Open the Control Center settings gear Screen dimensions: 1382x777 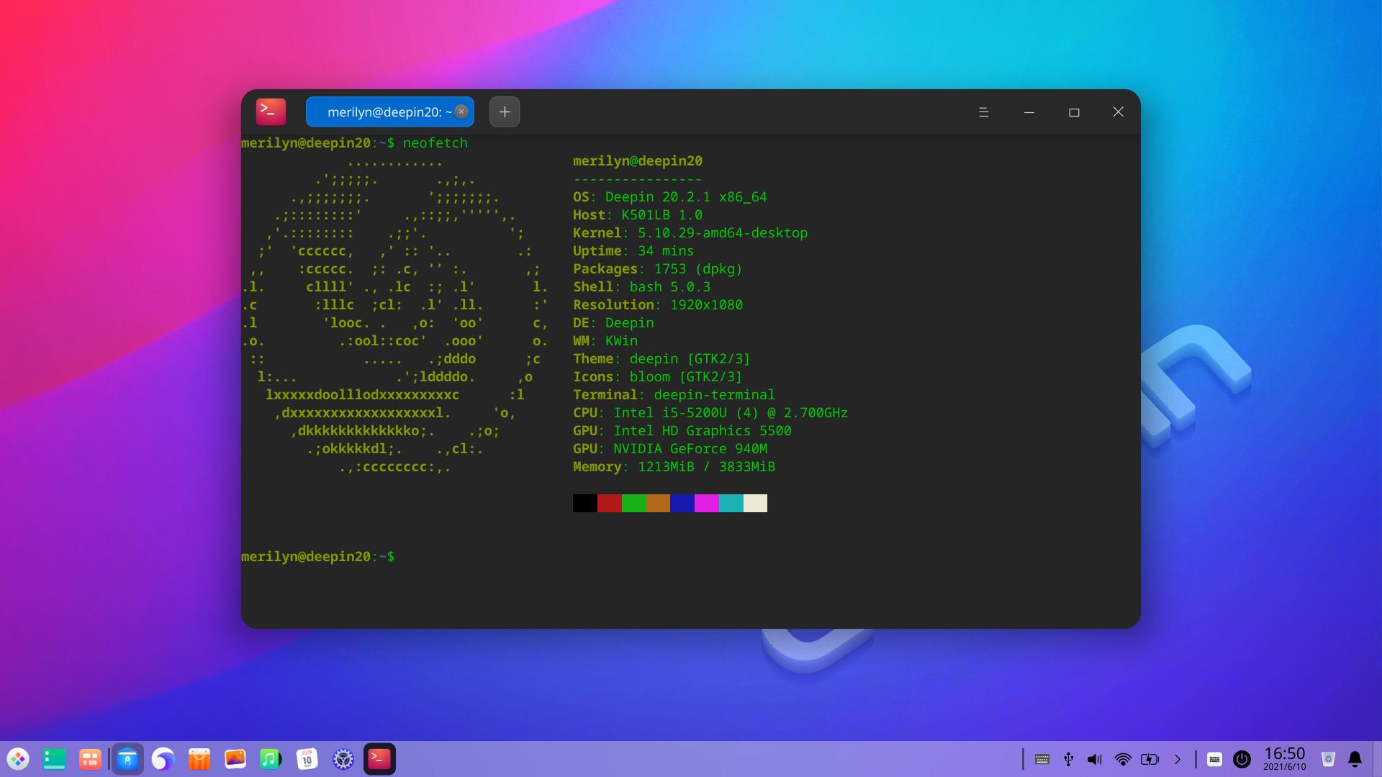click(343, 759)
